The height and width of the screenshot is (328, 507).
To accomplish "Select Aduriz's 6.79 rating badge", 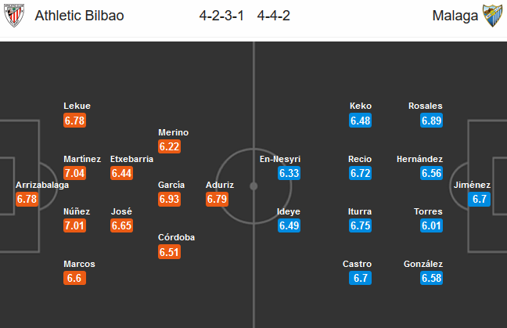I will pos(217,200).
